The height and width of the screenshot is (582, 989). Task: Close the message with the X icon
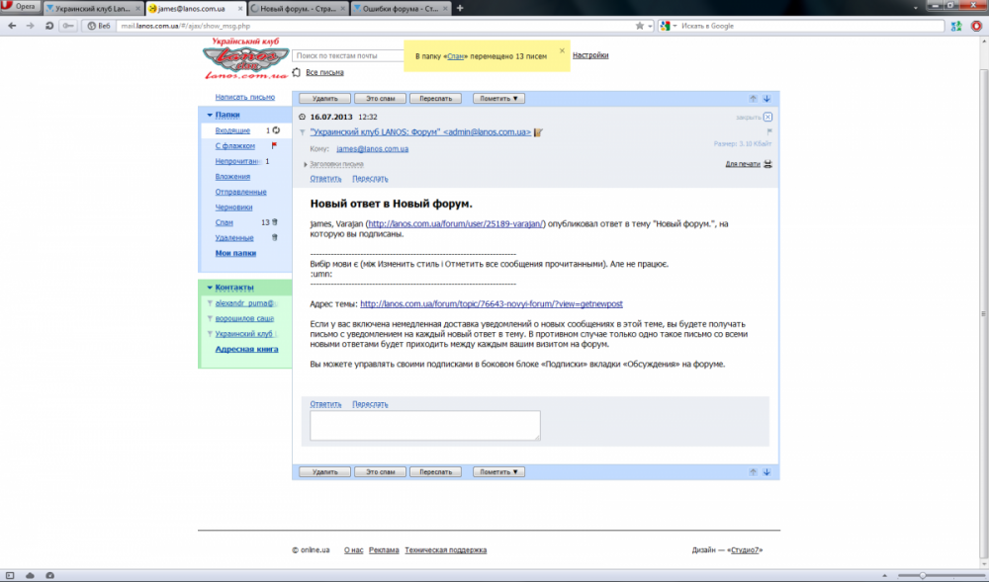767,117
